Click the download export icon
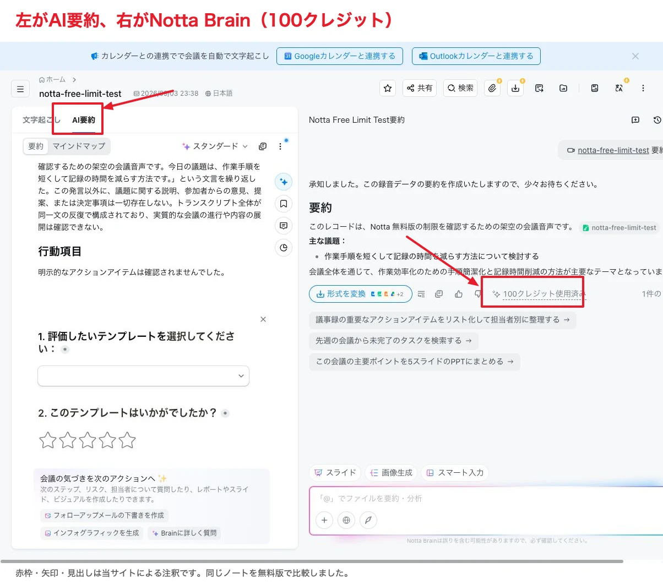The image size is (663, 584). (515, 88)
